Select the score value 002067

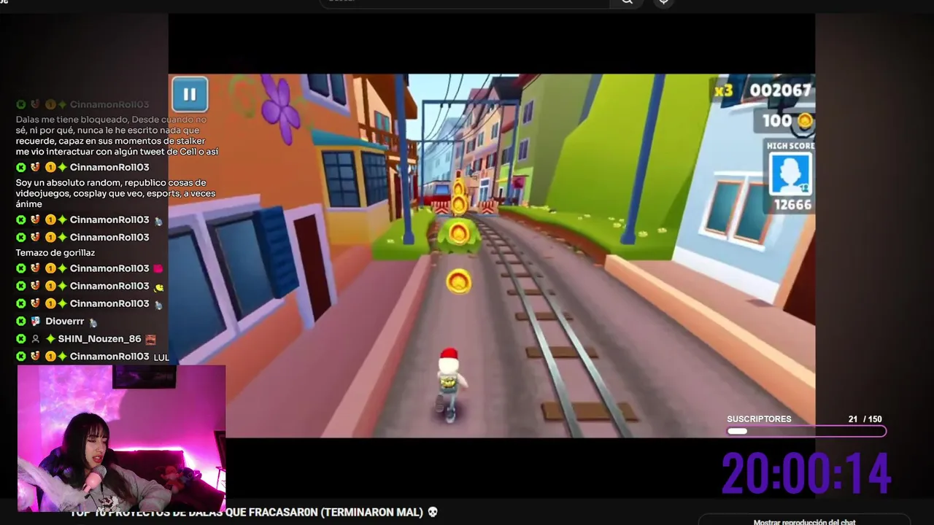781,90
